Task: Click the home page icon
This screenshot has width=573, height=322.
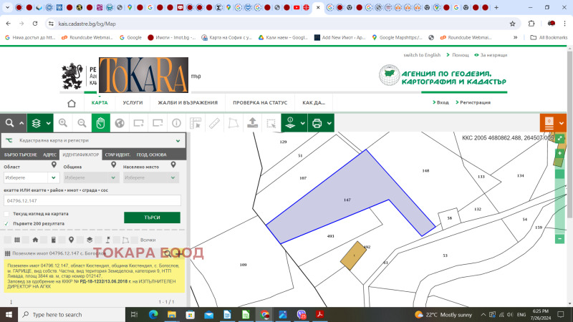Action: tap(72, 103)
